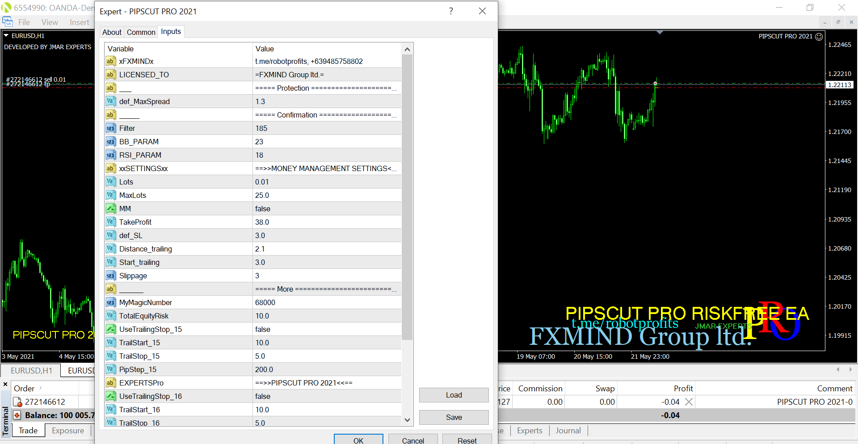
Task: Click the Balance row icon in Terminal
Action: point(17,415)
